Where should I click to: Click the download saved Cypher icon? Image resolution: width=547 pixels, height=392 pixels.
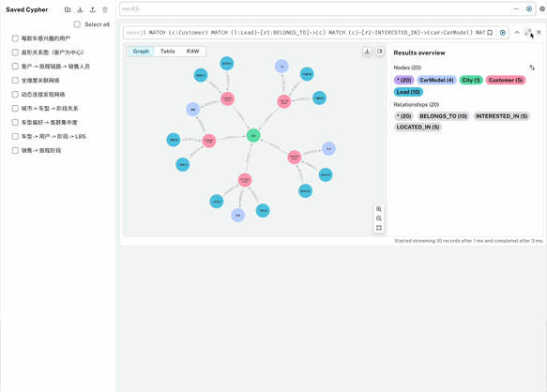[x=80, y=9]
